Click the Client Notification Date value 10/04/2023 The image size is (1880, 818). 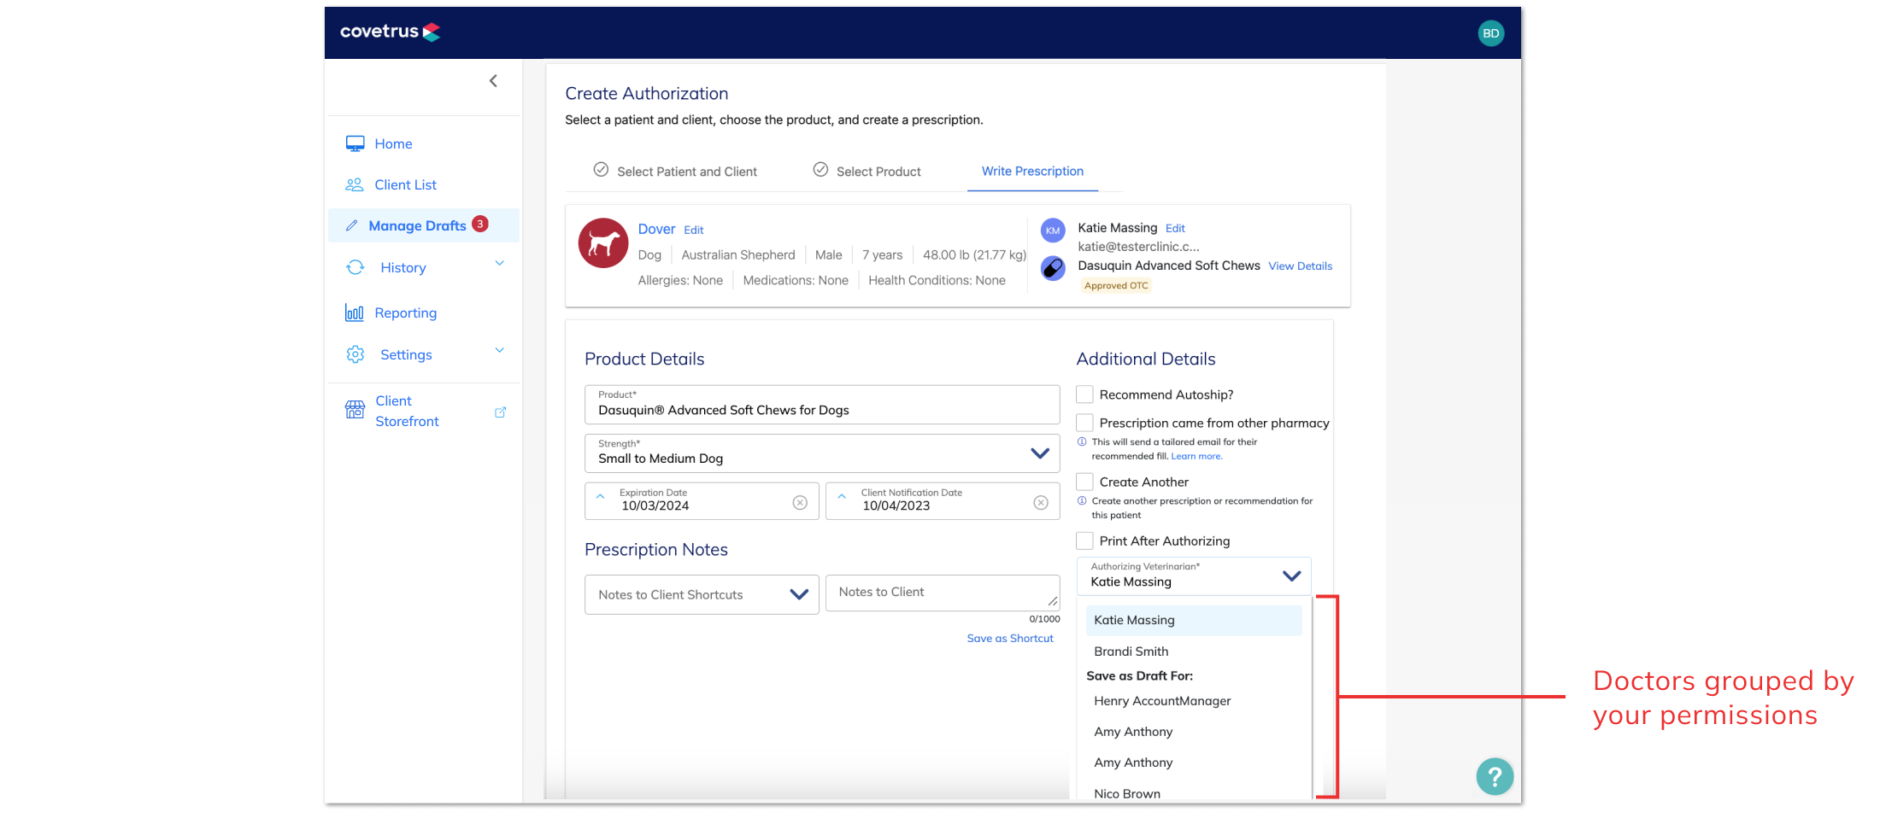point(896,506)
